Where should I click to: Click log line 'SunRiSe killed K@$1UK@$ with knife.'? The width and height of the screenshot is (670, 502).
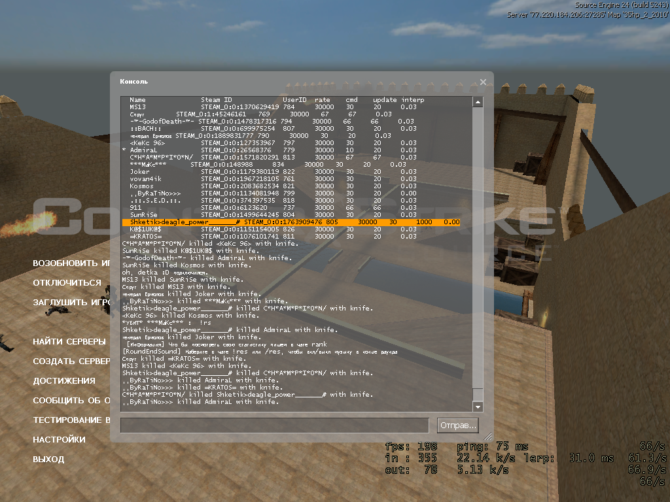(x=190, y=251)
